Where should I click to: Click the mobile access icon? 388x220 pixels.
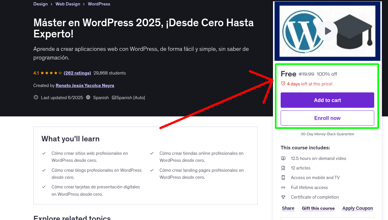coord(283,177)
